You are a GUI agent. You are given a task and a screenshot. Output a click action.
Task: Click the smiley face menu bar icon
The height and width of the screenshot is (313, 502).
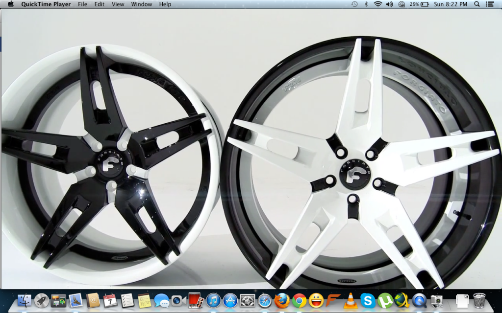pos(402,4)
